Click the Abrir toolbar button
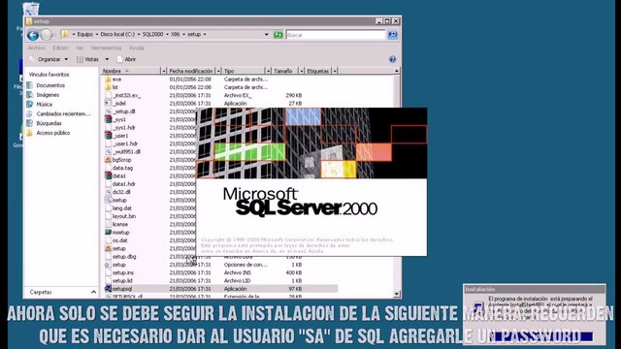Screen dimensions: 621x349 (x=126, y=59)
